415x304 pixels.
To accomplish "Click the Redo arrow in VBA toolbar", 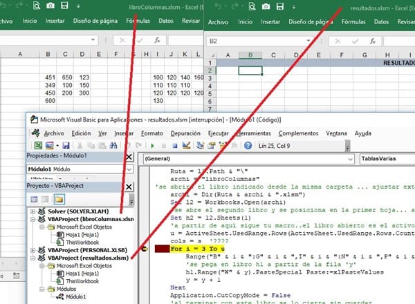I will click(138, 145).
